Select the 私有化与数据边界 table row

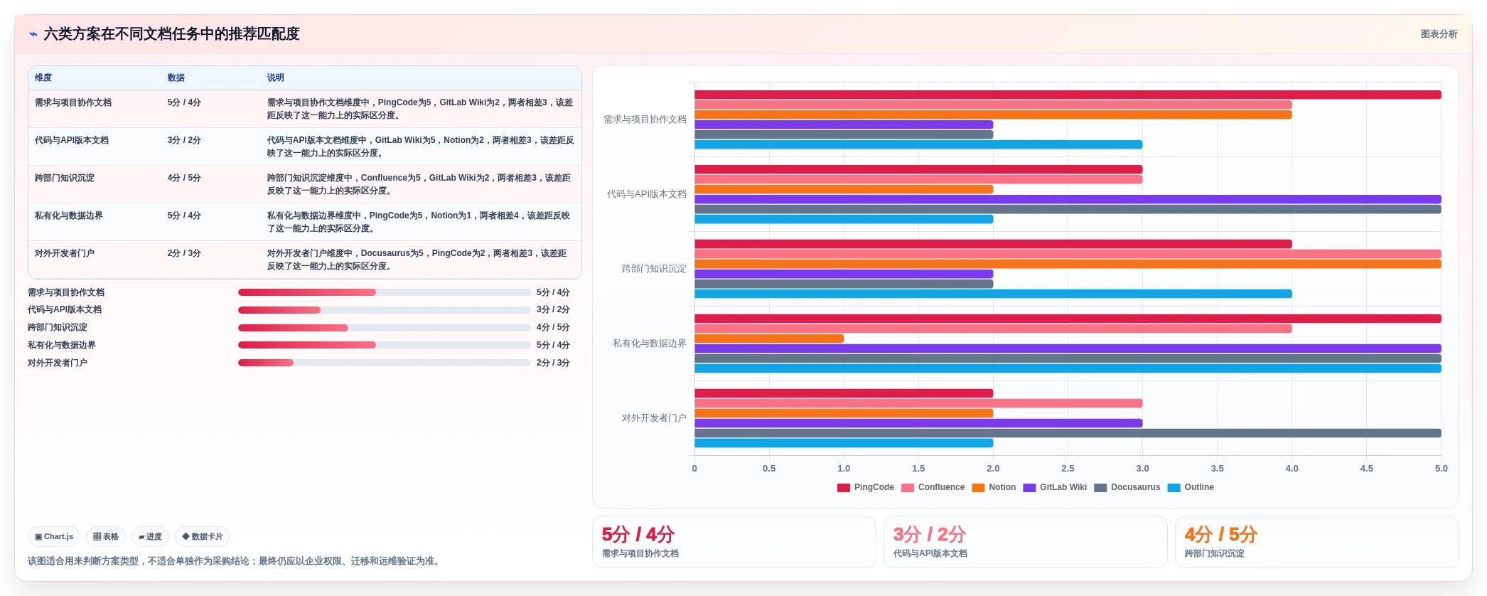pyautogui.click(x=305, y=222)
